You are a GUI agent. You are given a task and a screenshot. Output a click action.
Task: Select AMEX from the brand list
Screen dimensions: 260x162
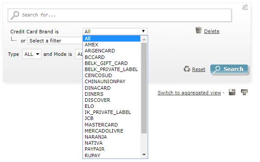[111, 45]
